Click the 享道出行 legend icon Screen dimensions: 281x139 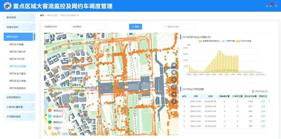click(x=50, y=116)
